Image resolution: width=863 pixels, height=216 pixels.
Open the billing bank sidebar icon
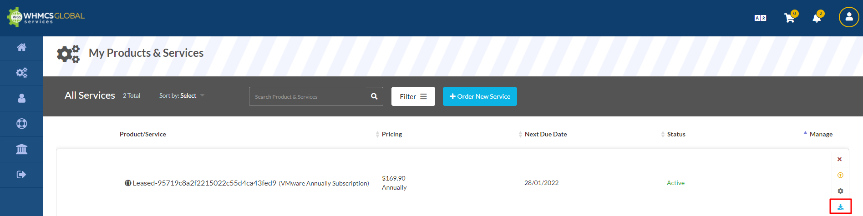pyautogui.click(x=21, y=149)
